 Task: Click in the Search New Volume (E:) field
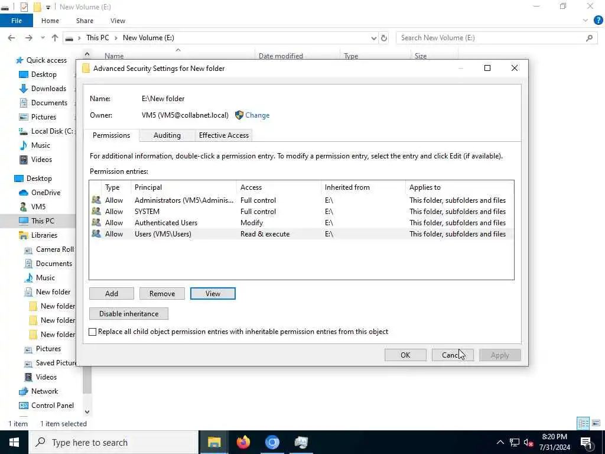490,38
